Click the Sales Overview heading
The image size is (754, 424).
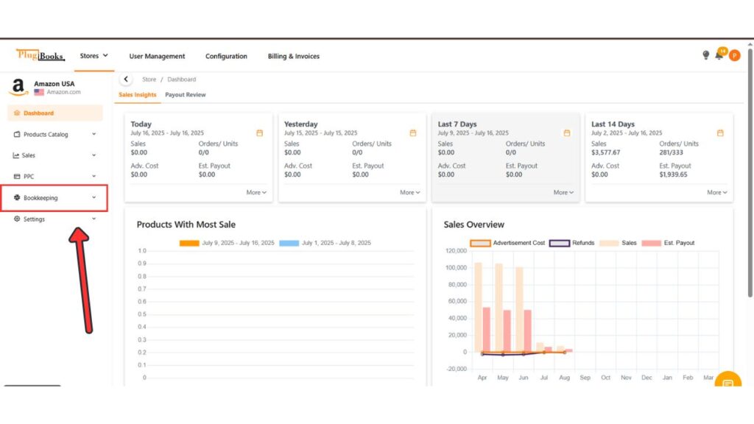pos(473,225)
